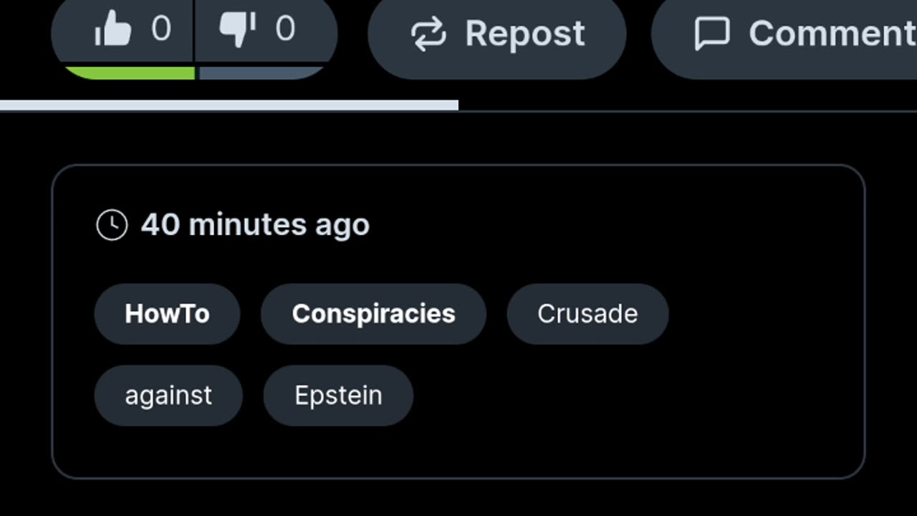The width and height of the screenshot is (917, 516).
Task: Click the clock icon beside timestamp
Action: [x=112, y=225]
